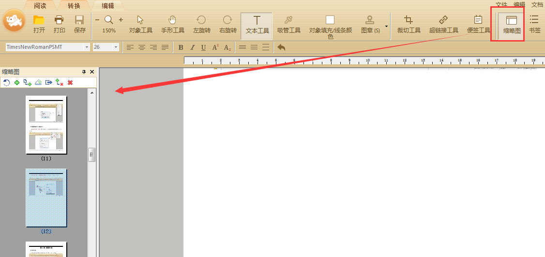Click the (11) page label
The width and height of the screenshot is (545, 257).
click(46, 158)
